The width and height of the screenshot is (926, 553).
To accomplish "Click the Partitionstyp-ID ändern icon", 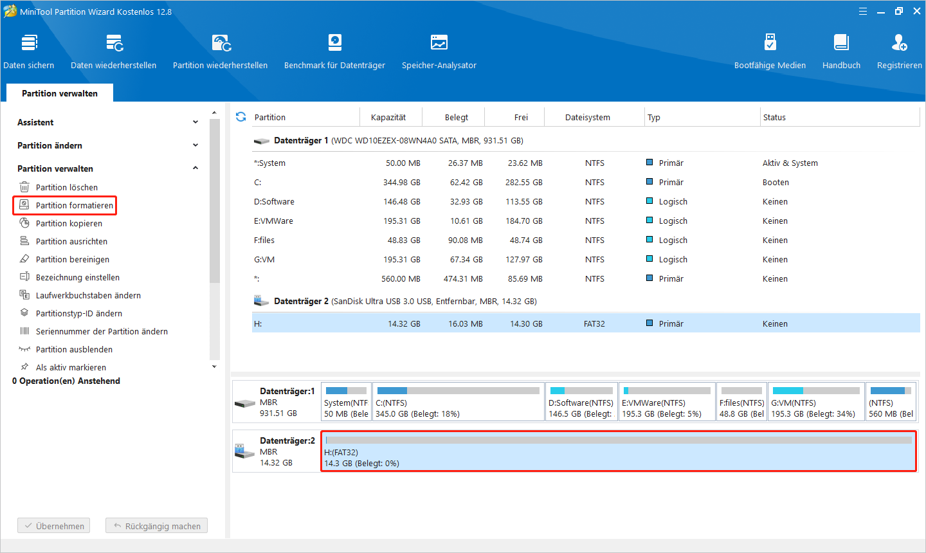I will [24, 313].
